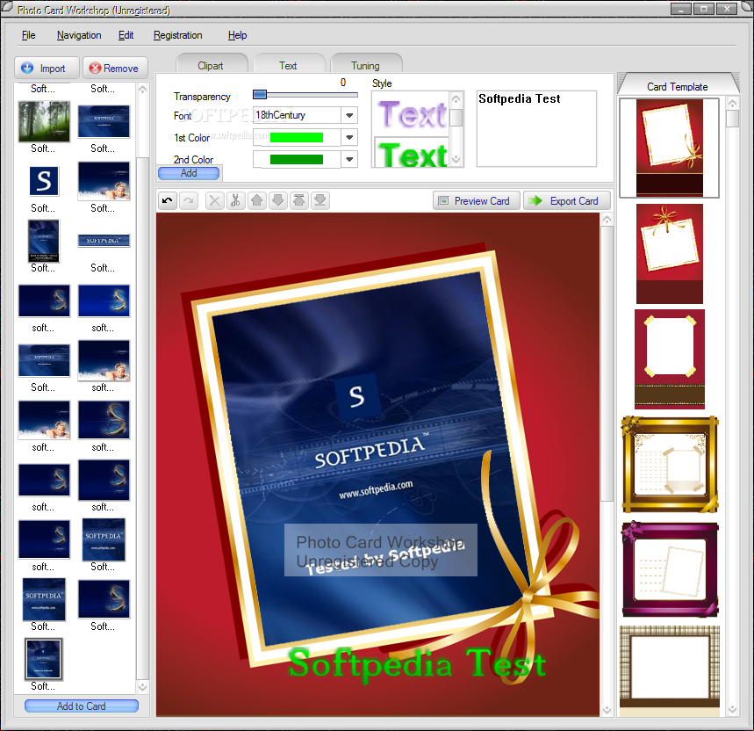Select the misty forest photo thumbnail

[x=44, y=121]
